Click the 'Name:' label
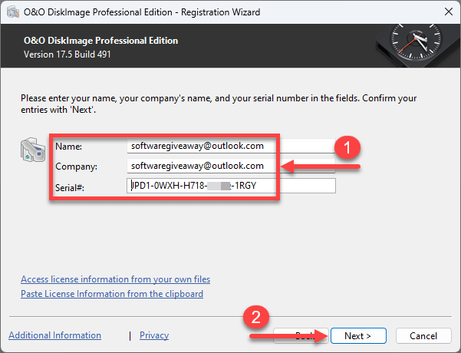 [x=68, y=146]
